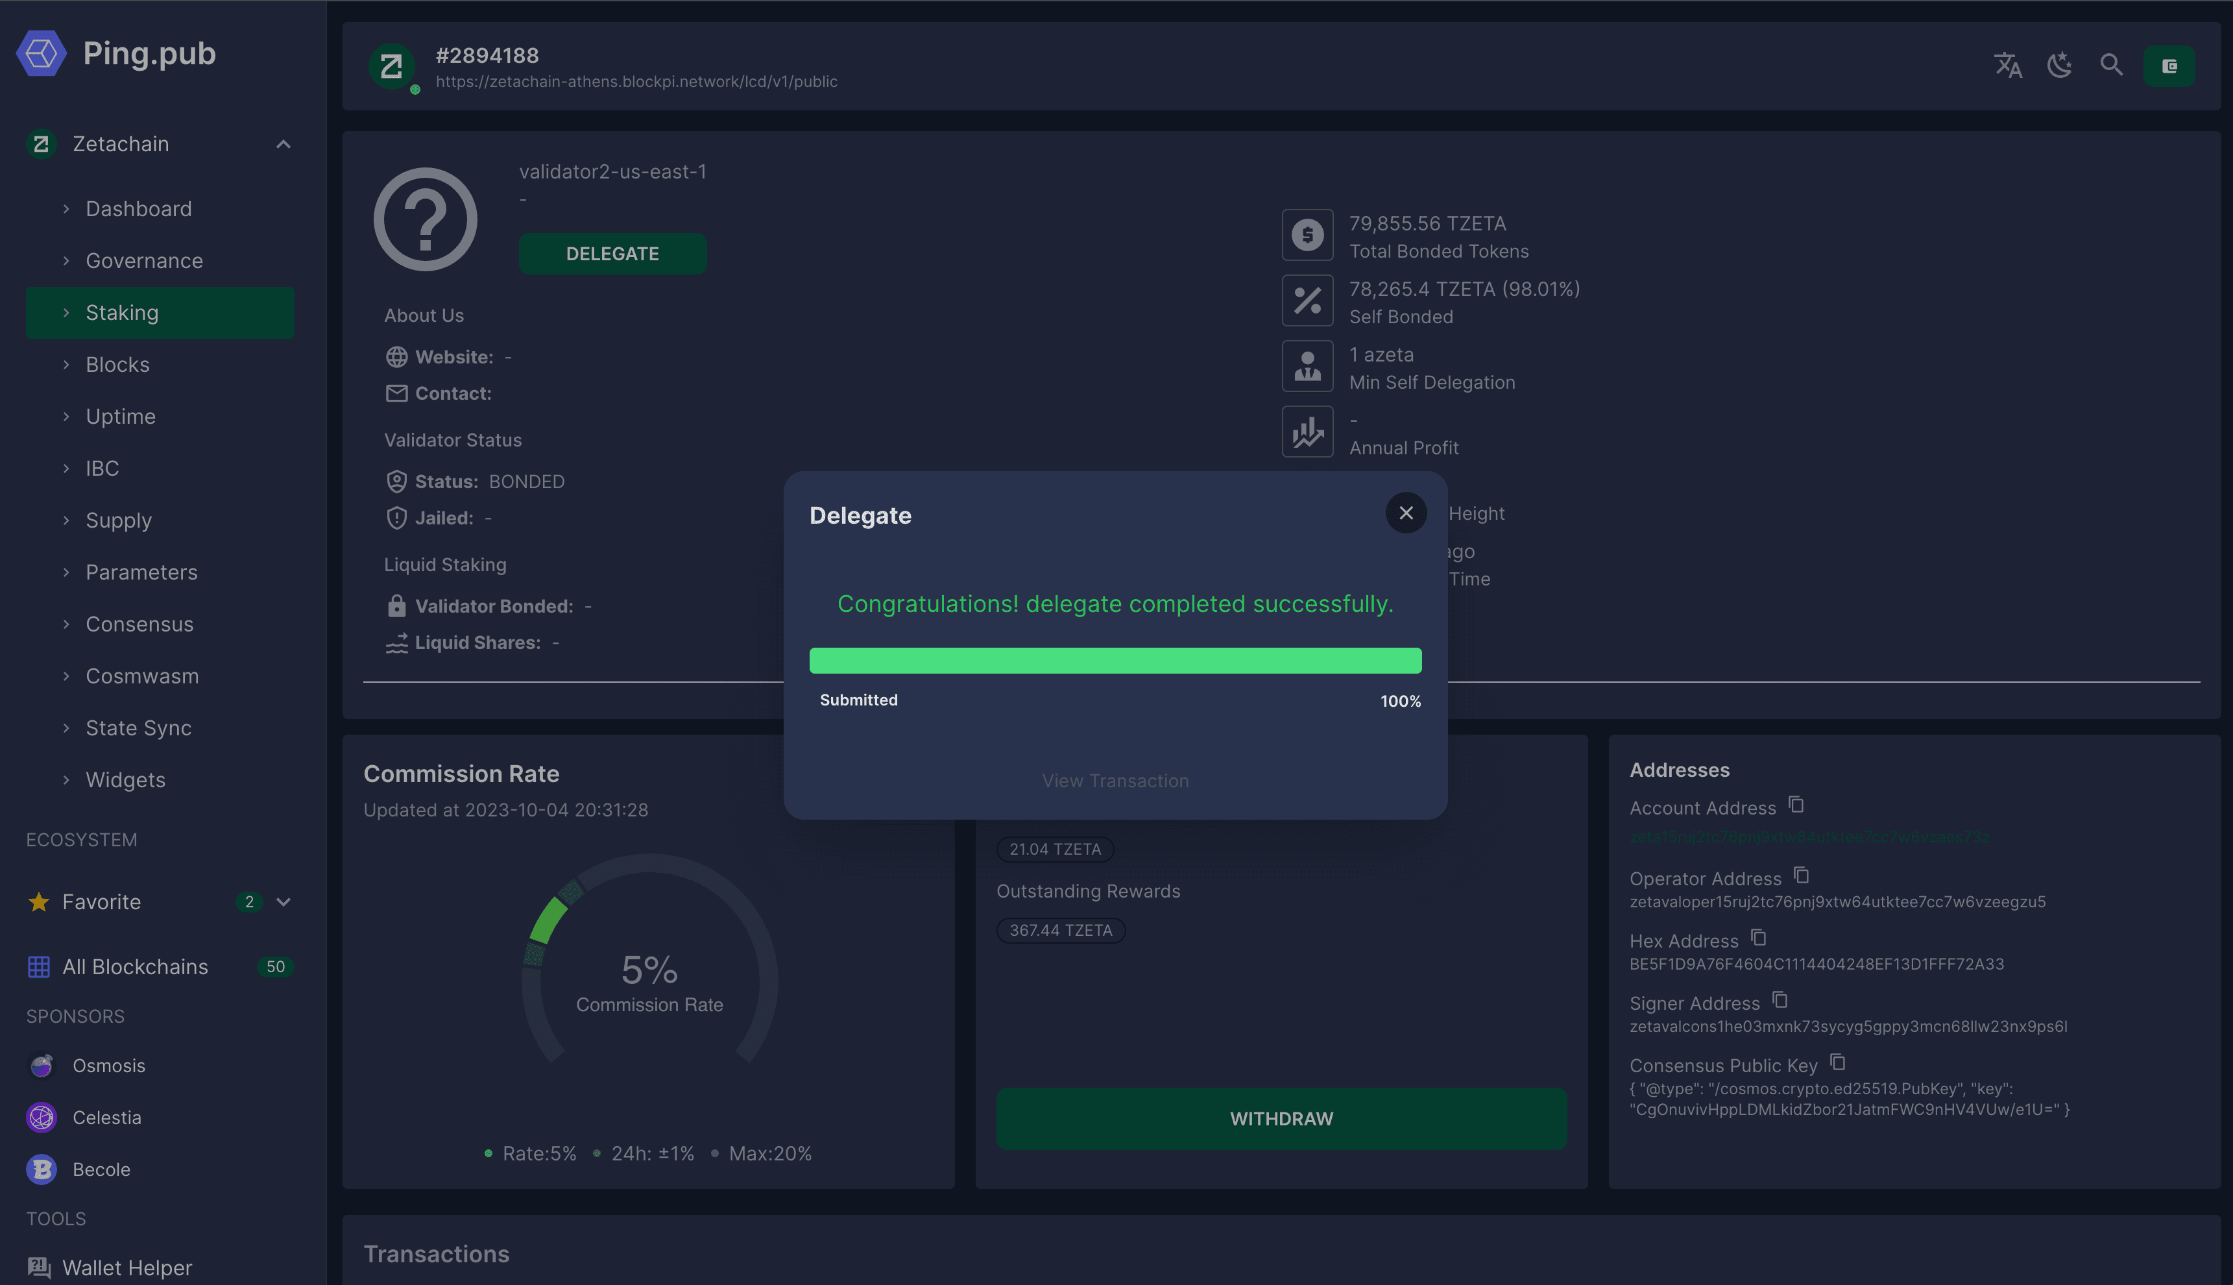Viewport: 2233px width, 1285px height.
Task: Go to the Uptime page
Action: coord(121,417)
